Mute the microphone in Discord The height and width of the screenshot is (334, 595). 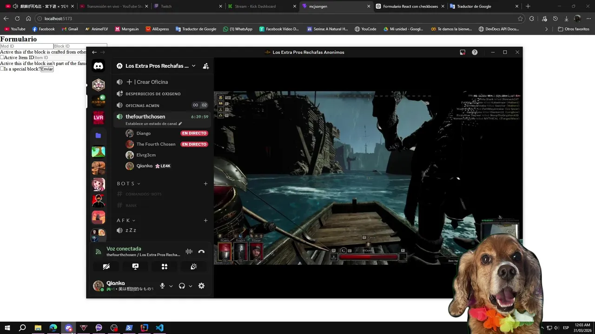coord(162,286)
